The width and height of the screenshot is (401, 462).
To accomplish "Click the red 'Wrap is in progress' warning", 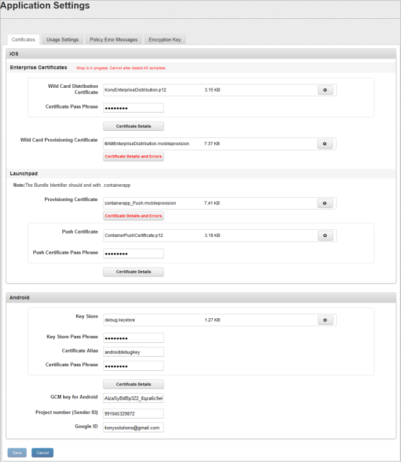I will (x=121, y=68).
